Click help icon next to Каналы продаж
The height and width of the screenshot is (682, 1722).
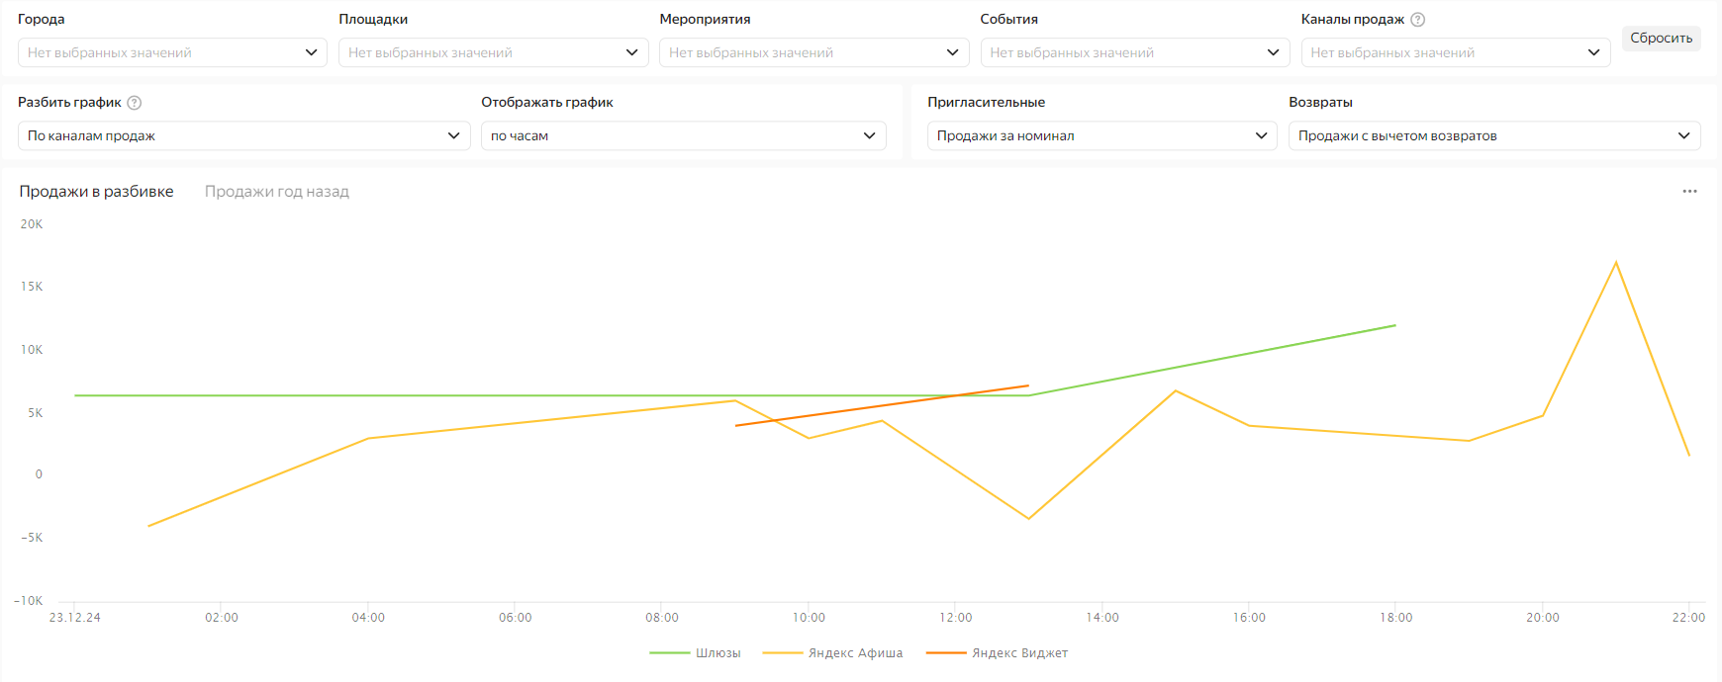1417,20
